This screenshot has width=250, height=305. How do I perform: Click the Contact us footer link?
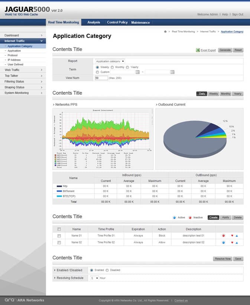(x=181, y=301)
